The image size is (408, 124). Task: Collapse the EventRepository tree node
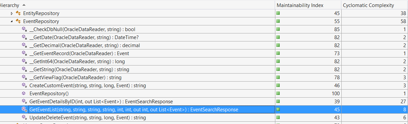click(12, 21)
